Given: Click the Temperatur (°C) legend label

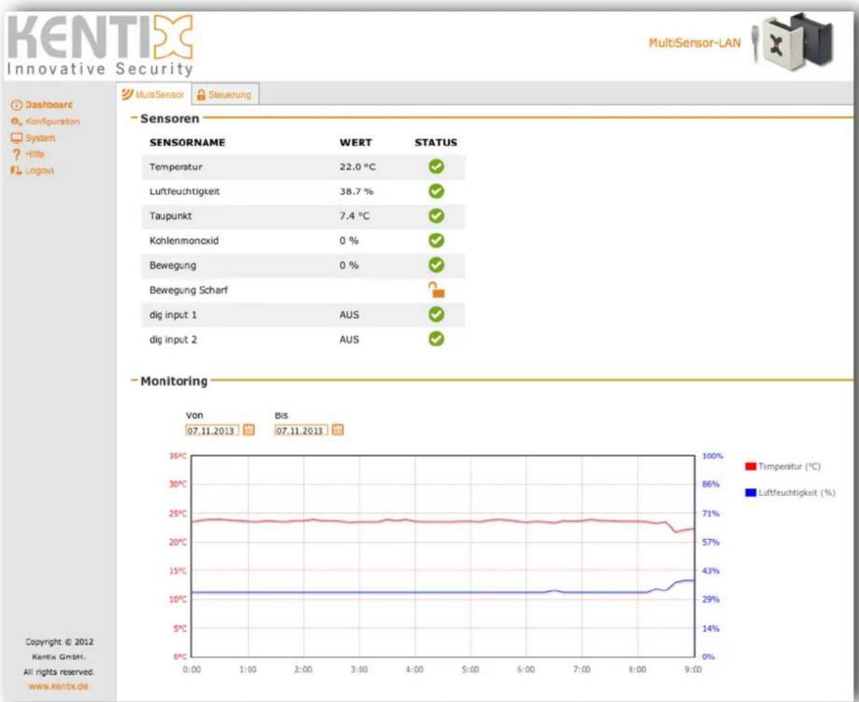Looking at the screenshot, I should pos(789,466).
